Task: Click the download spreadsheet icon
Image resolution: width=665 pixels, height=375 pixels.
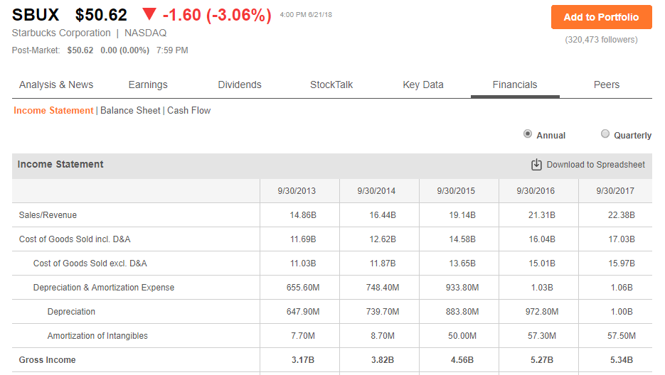Action: 536,164
